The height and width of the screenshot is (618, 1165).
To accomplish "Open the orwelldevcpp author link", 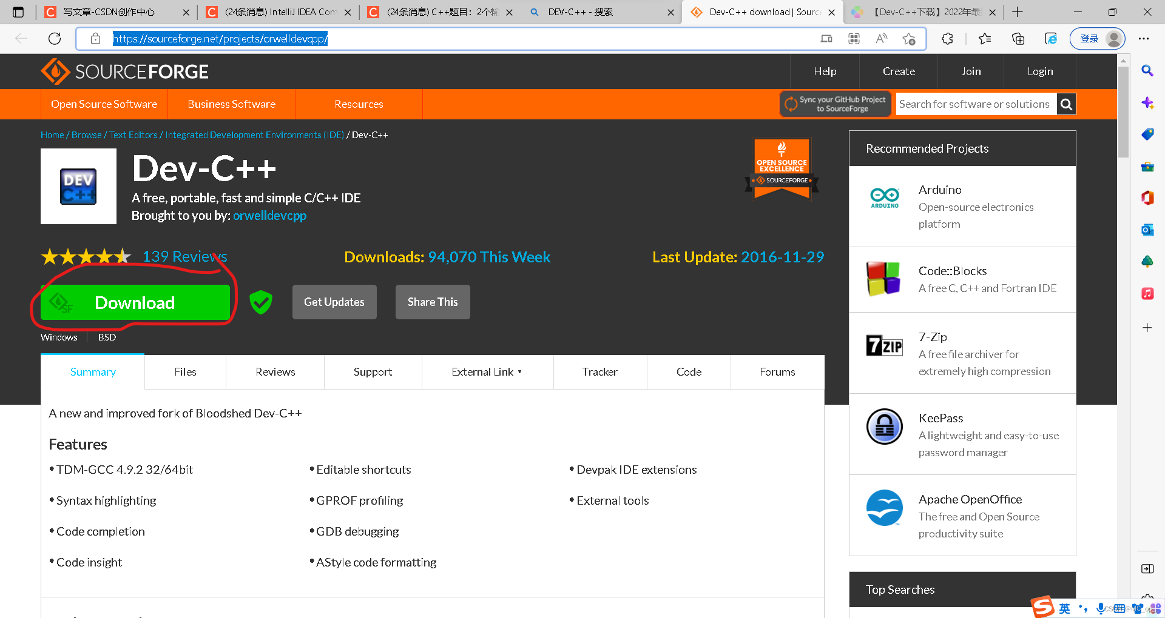I will pyautogui.click(x=269, y=216).
